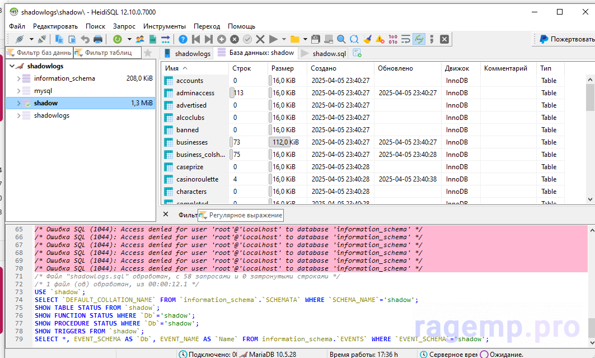Open the Инструменты menu
This screenshot has height=358, width=595.
click(165, 26)
